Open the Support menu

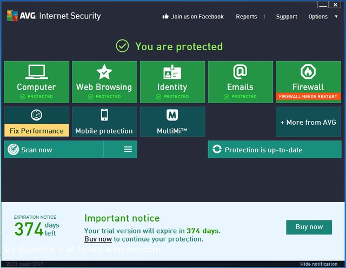point(287,17)
